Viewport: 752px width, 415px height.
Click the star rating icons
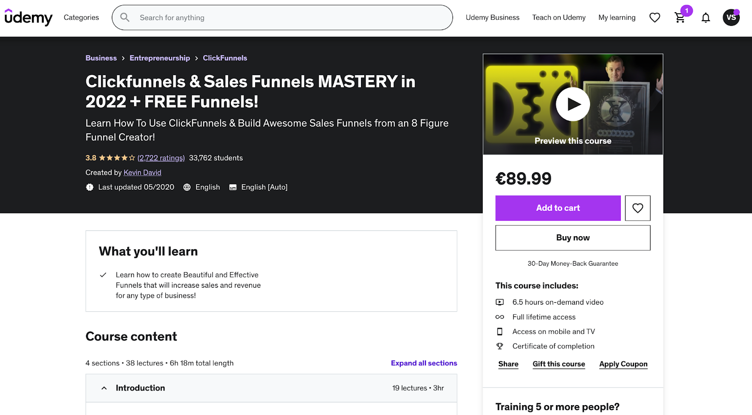(117, 158)
